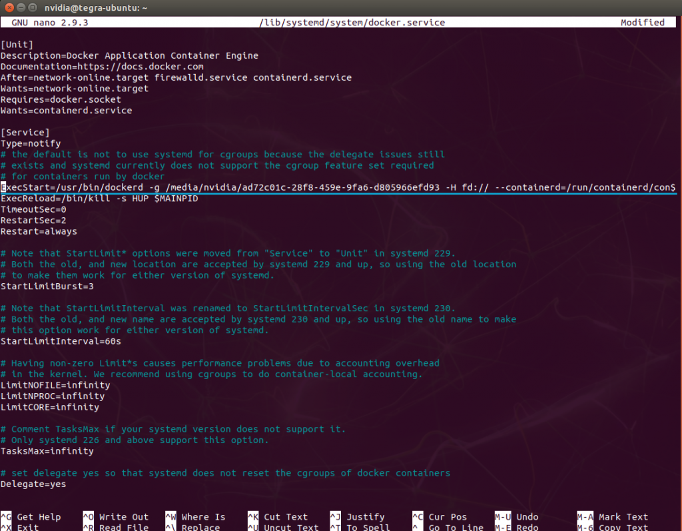Click the Get Help shortcut in nano footer
The width and height of the screenshot is (682, 531).
[x=39, y=517]
